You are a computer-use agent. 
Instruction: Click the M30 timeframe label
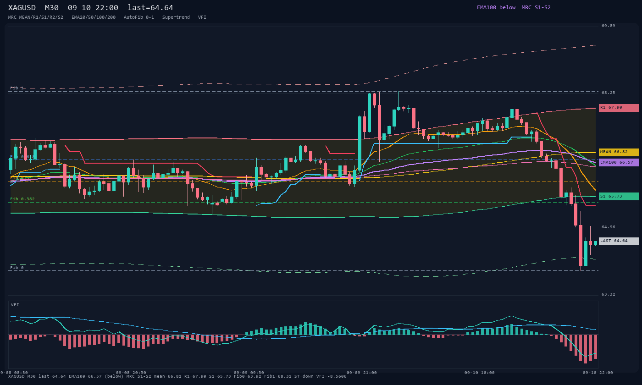pyautogui.click(x=52, y=8)
